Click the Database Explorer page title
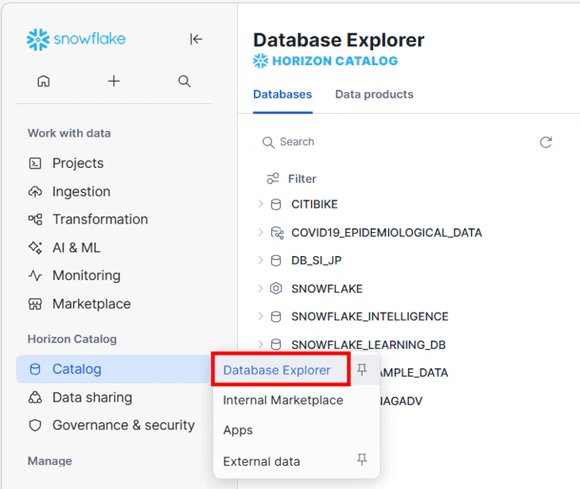The width and height of the screenshot is (580, 489). (x=339, y=41)
